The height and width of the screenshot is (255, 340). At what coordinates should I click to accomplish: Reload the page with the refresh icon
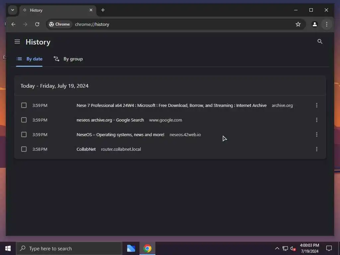tap(37, 24)
